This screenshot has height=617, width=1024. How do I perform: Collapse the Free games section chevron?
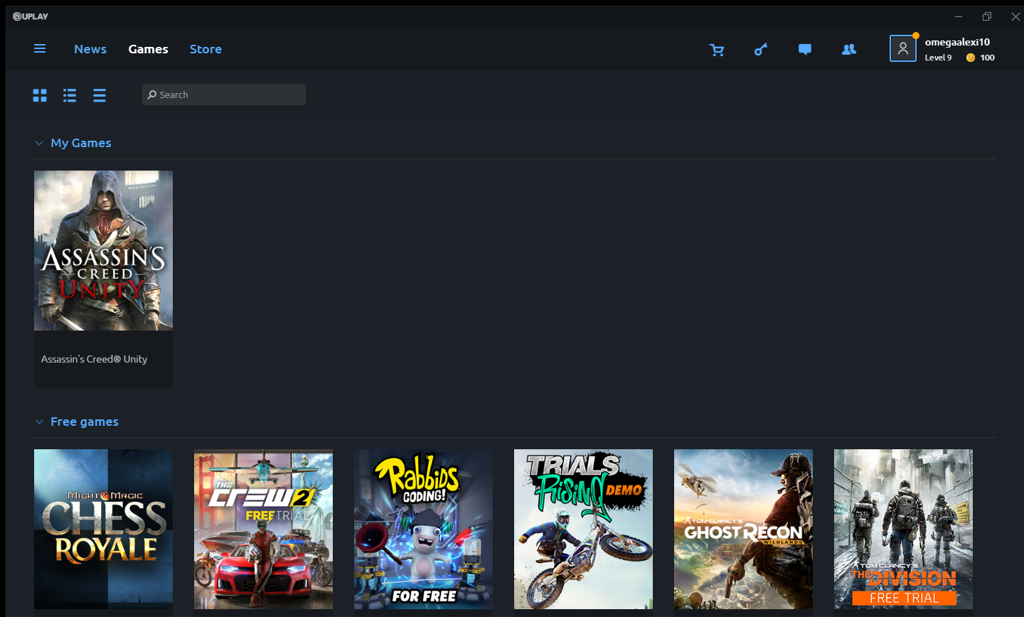(39, 422)
